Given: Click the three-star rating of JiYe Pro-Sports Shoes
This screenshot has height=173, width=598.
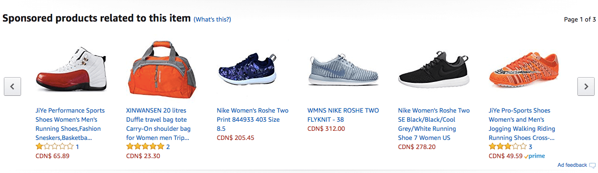Looking at the screenshot, I should tap(508, 147).
